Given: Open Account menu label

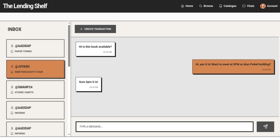Looking at the screenshot, I should click(x=272, y=6).
